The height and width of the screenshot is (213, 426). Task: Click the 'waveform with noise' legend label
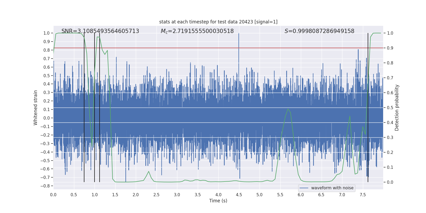(x=332, y=188)
